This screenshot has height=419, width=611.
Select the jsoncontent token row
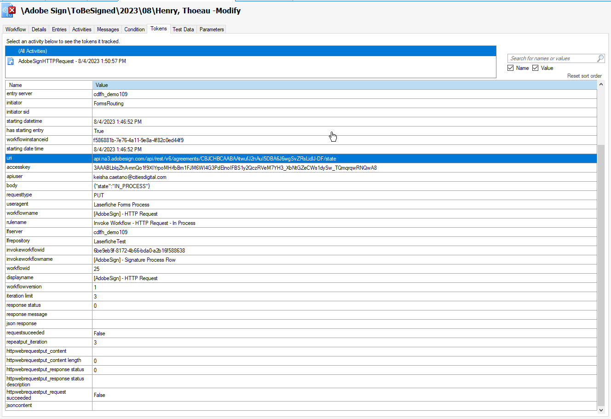click(x=301, y=406)
